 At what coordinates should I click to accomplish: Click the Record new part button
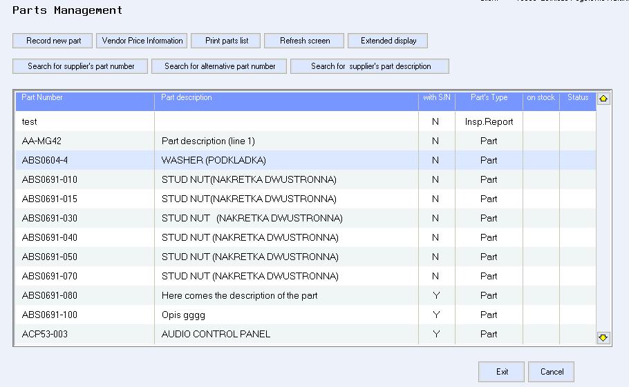pyautogui.click(x=53, y=41)
